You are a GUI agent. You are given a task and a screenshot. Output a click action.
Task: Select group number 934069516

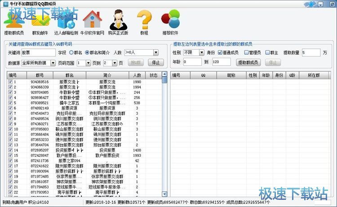pyautogui.click(x=40, y=82)
